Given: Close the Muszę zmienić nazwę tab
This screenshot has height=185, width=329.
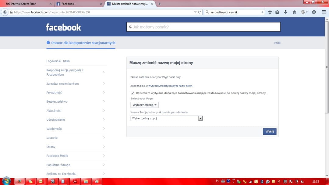Looking at the screenshot, I should 152,4.
